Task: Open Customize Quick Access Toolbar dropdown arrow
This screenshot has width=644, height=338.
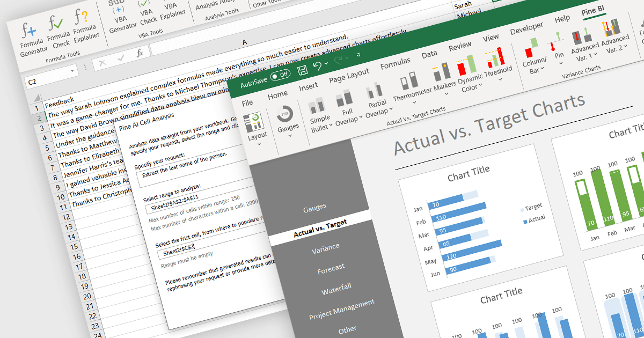Action: (358, 54)
